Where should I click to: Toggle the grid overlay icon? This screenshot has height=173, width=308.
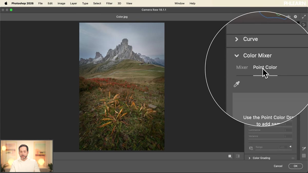tap(304, 156)
